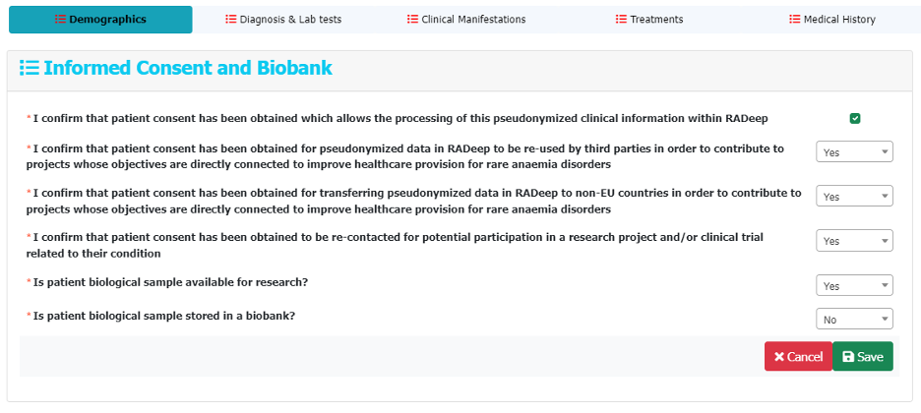The image size is (921, 413).
Task: Save the informed consent form
Action: tap(863, 357)
